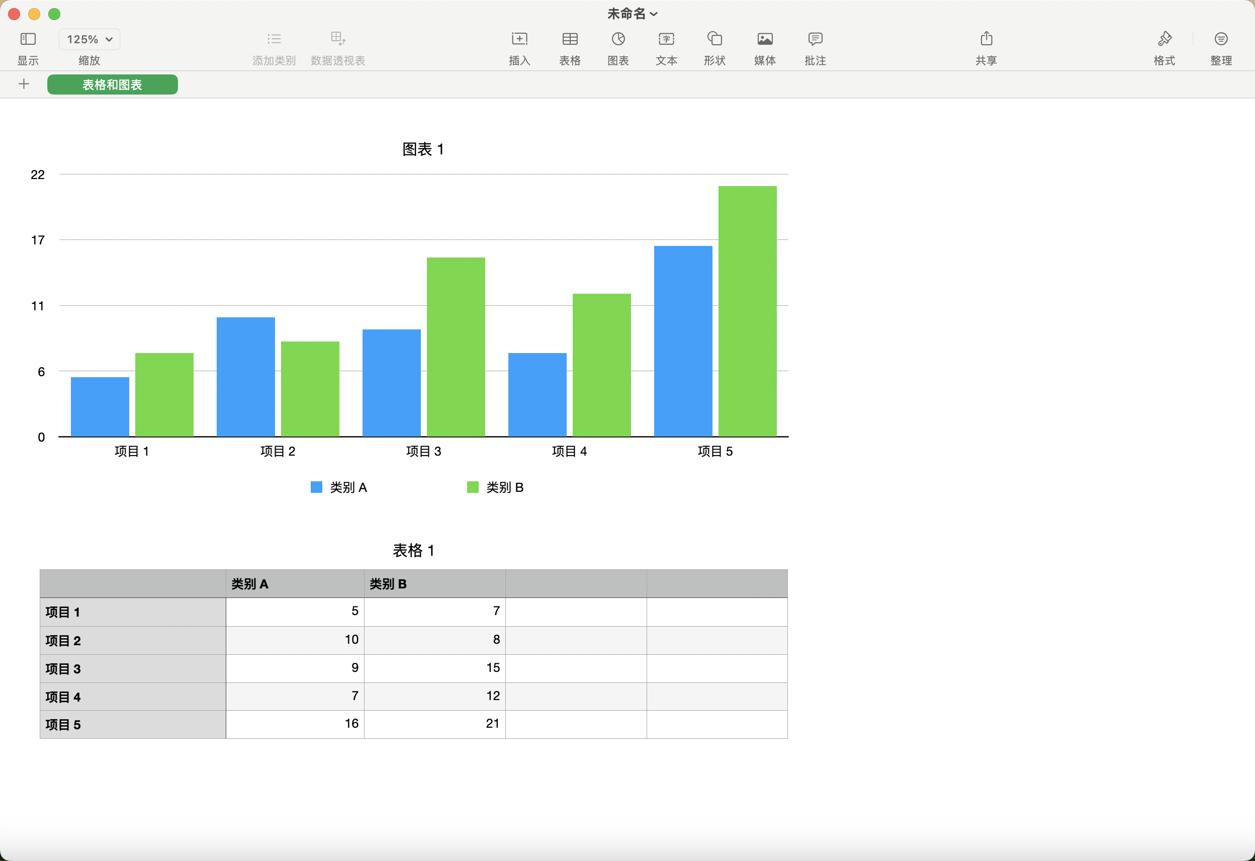
Task: Click the 批注 comment toolbar icon
Action: coord(815,39)
